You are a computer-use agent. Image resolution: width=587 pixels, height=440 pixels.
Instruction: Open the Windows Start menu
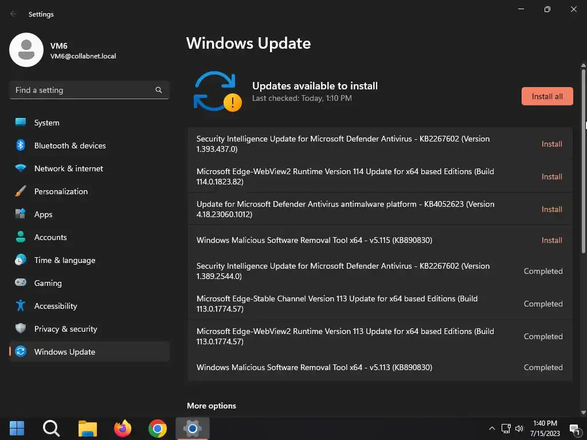[x=17, y=429]
